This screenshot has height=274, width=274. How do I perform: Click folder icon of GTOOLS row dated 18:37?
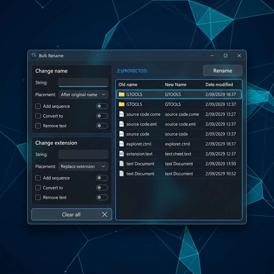(121, 94)
